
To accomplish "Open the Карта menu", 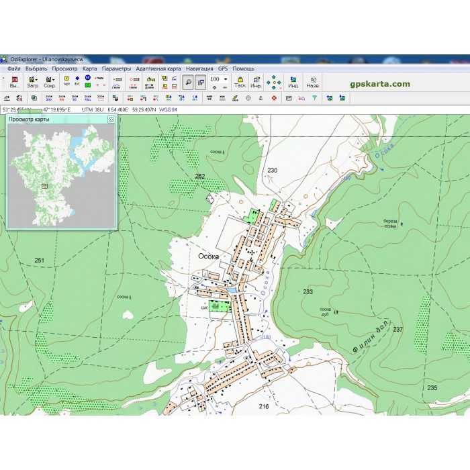I will [x=89, y=68].
